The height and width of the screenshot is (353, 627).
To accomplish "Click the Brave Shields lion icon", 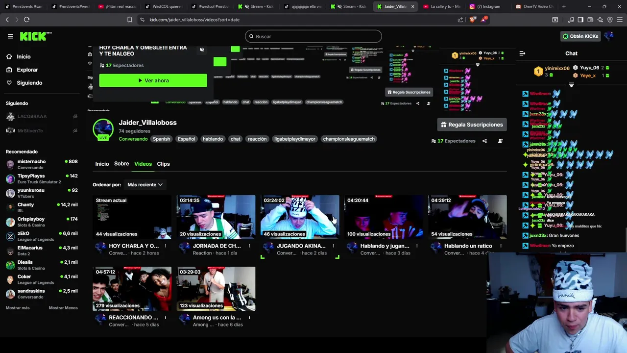I will point(472,20).
